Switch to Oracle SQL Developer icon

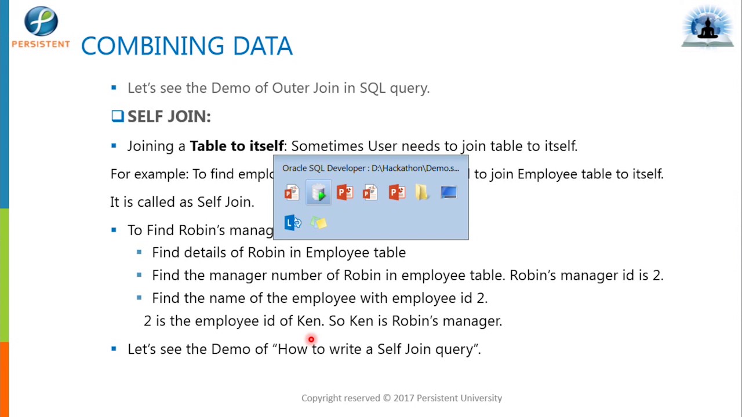point(318,192)
